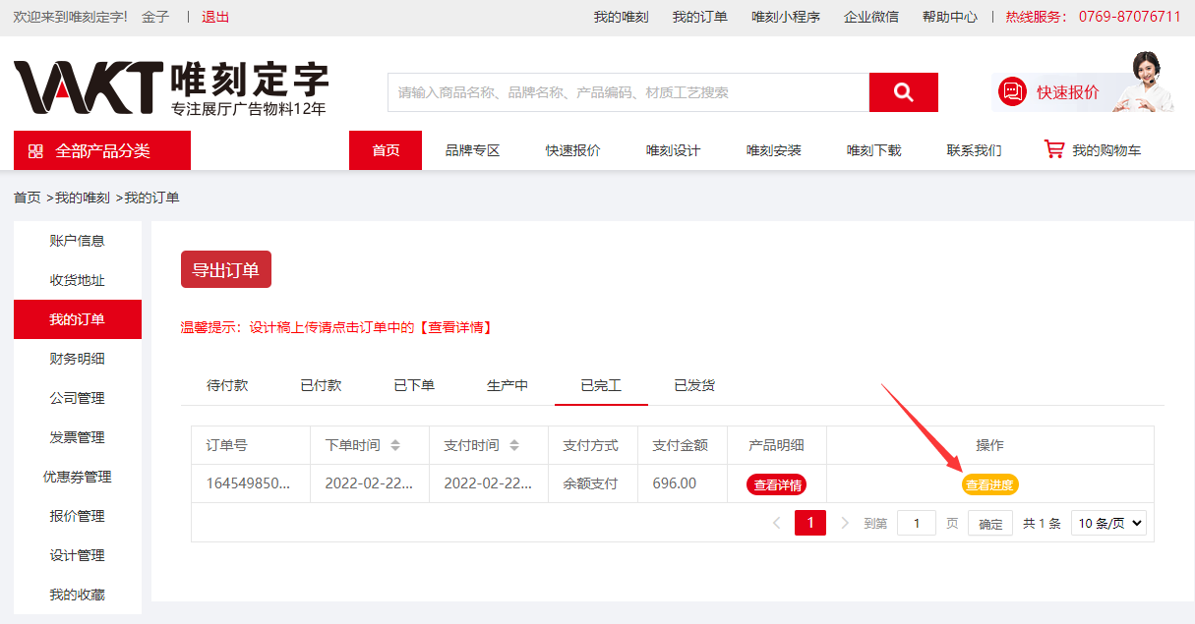Click the 余额支付 payment method cell
The image size is (1195, 624).
click(x=593, y=483)
